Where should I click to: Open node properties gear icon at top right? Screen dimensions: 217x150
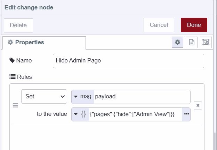click(x=177, y=42)
